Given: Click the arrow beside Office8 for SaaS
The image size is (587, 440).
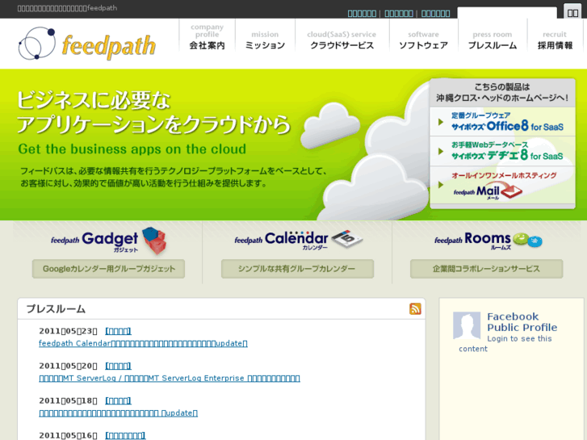Looking at the screenshot, I should (441, 122).
